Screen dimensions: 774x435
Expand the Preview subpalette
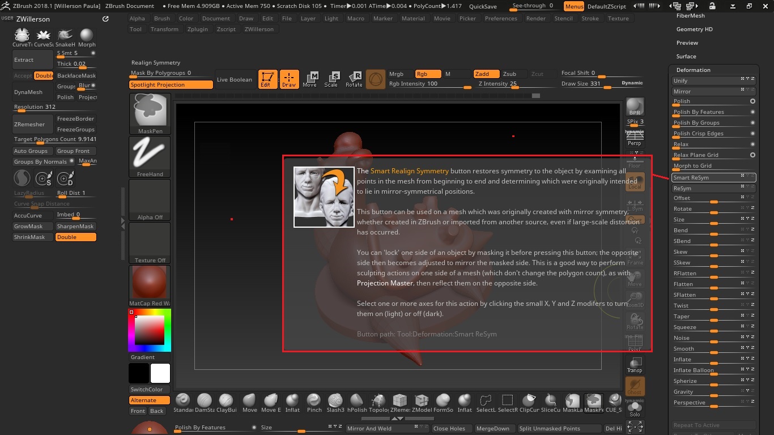coord(687,42)
